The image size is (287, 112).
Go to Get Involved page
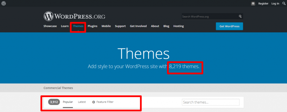click(138, 26)
